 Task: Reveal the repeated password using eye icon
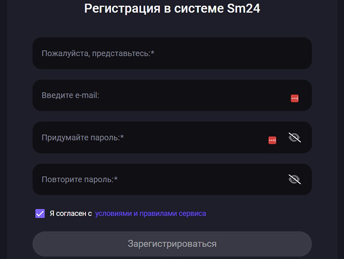pos(294,179)
